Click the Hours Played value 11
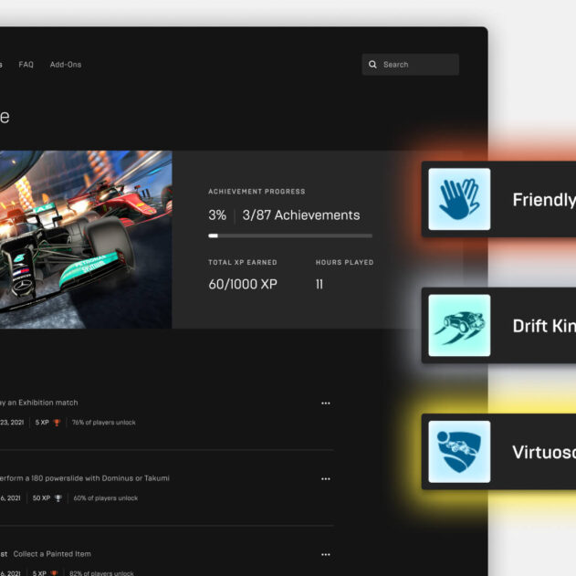 [x=319, y=284]
